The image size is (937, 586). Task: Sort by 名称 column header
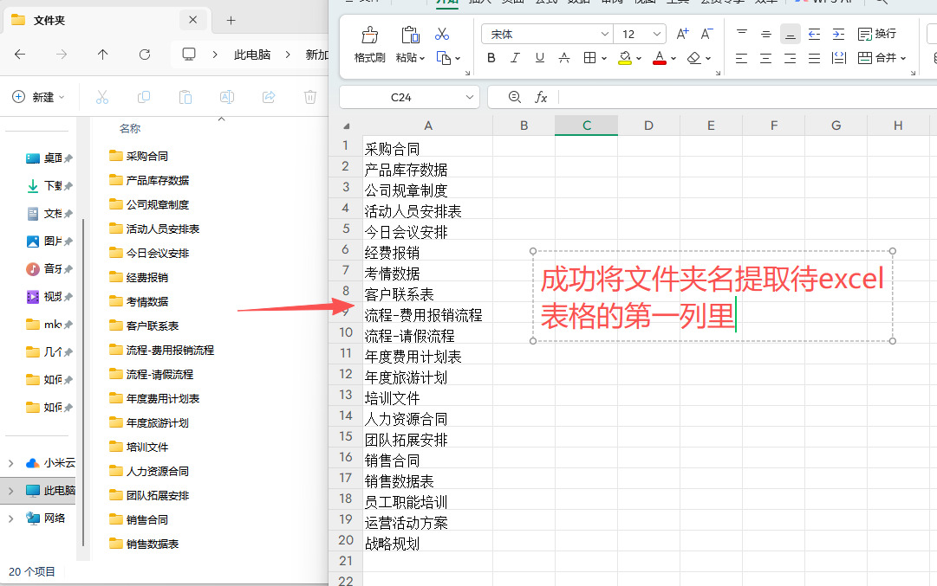(x=130, y=128)
